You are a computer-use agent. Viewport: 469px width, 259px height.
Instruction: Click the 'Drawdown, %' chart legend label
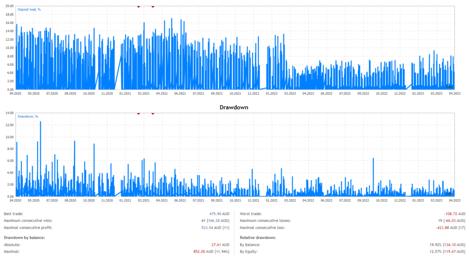pos(27,116)
